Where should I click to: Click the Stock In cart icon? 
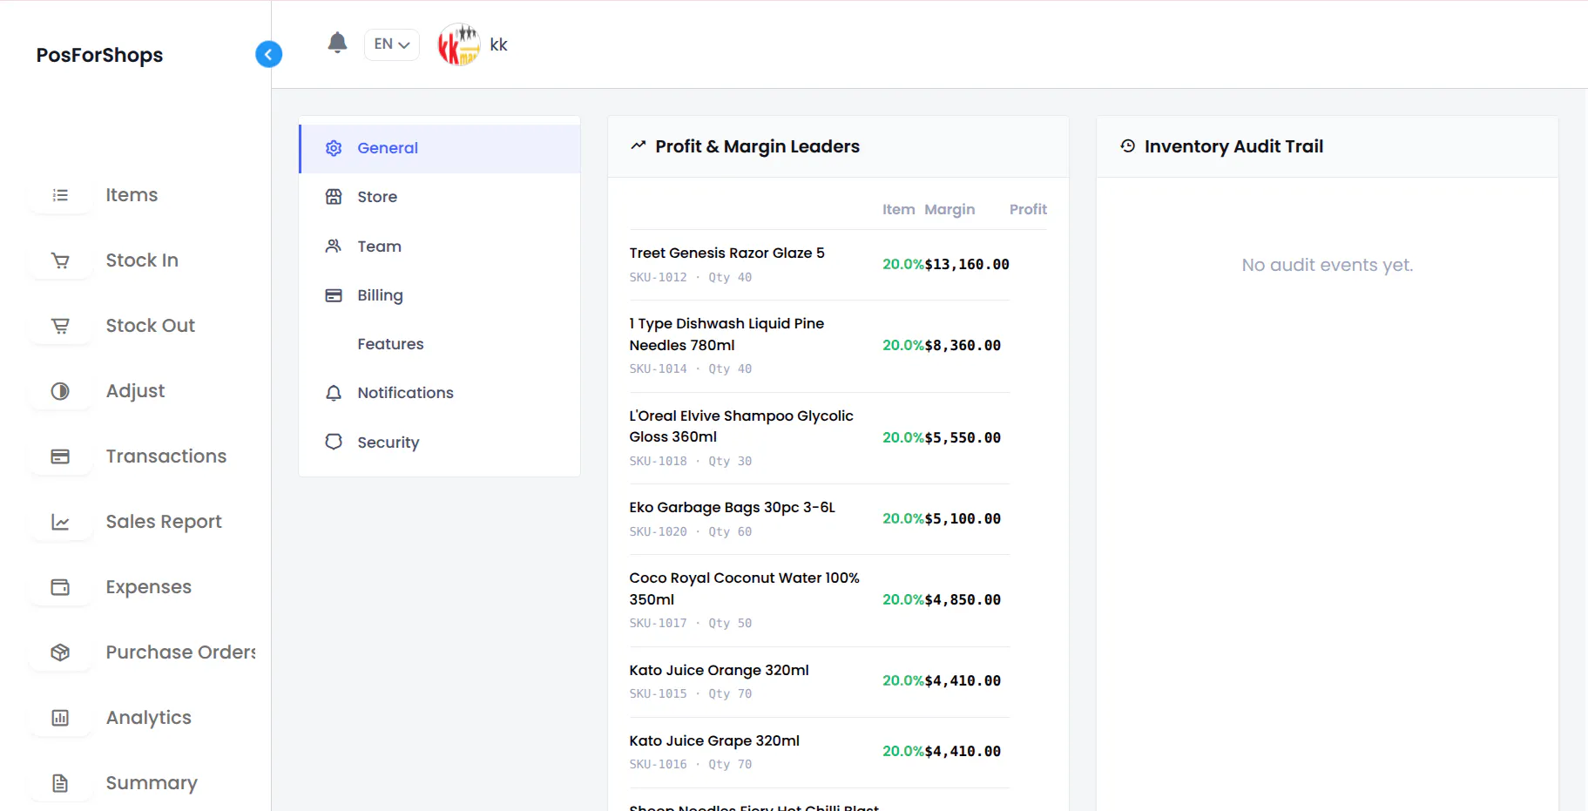[60, 260]
